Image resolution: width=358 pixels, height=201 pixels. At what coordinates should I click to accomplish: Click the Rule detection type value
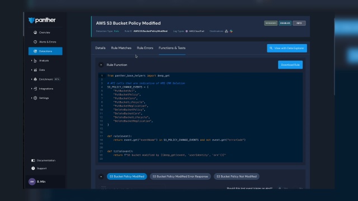click(116, 31)
